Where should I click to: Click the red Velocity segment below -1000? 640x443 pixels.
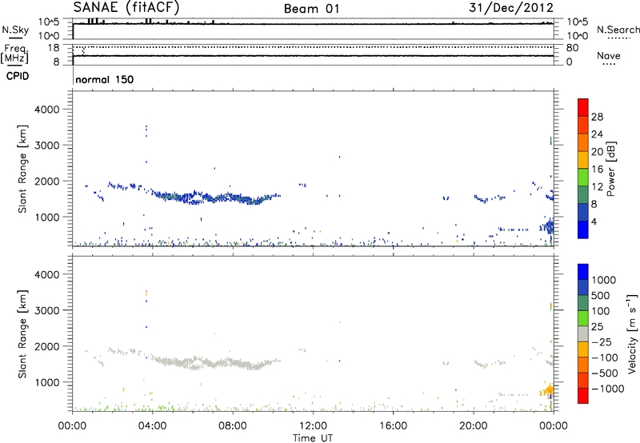583,396
